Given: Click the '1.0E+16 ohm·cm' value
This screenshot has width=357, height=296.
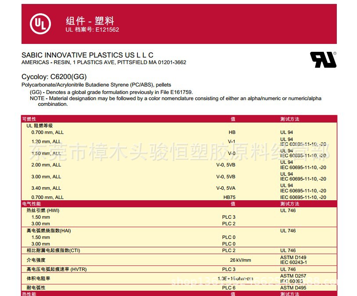Looking at the screenshot, I should click(235, 278).
